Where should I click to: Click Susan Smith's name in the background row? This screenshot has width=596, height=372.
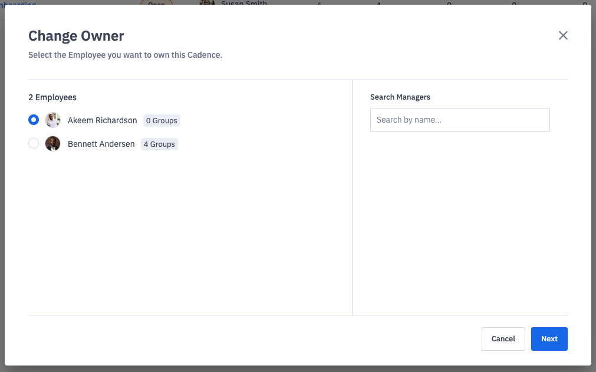point(244,4)
